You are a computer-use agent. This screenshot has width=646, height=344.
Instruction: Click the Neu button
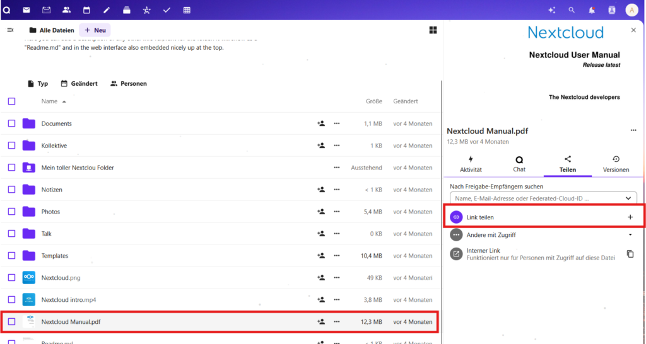[95, 30]
